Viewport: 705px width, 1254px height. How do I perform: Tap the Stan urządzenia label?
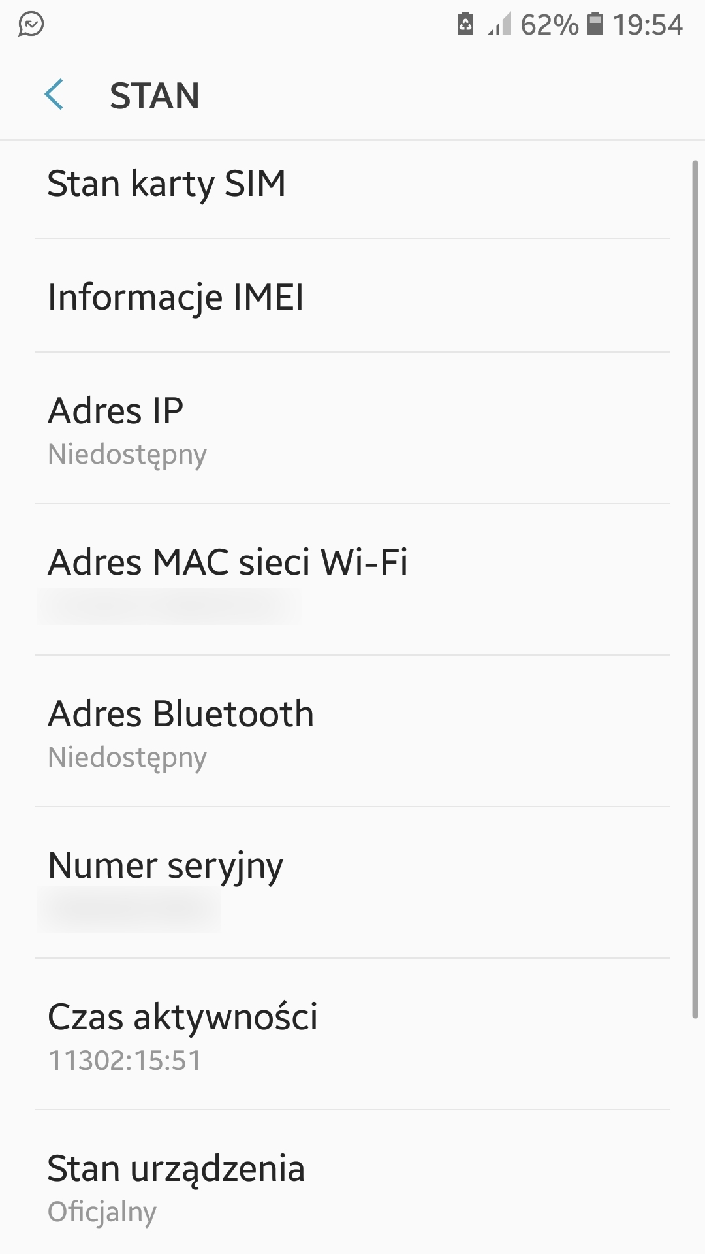pyautogui.click(x=176, y=1168)
